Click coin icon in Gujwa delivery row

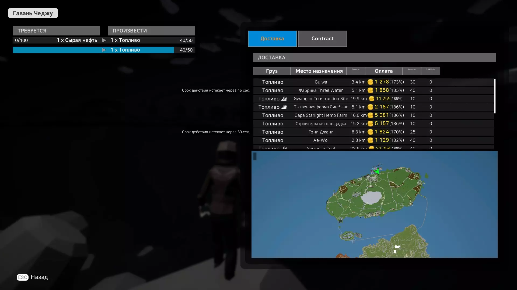pos(370,82)
